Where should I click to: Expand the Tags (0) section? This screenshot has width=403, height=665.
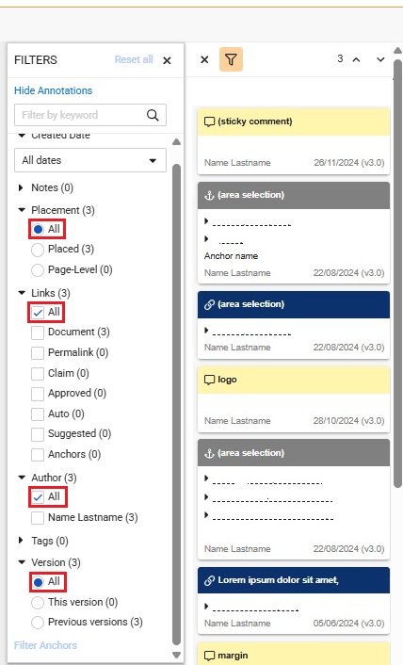tap(21, 541)
